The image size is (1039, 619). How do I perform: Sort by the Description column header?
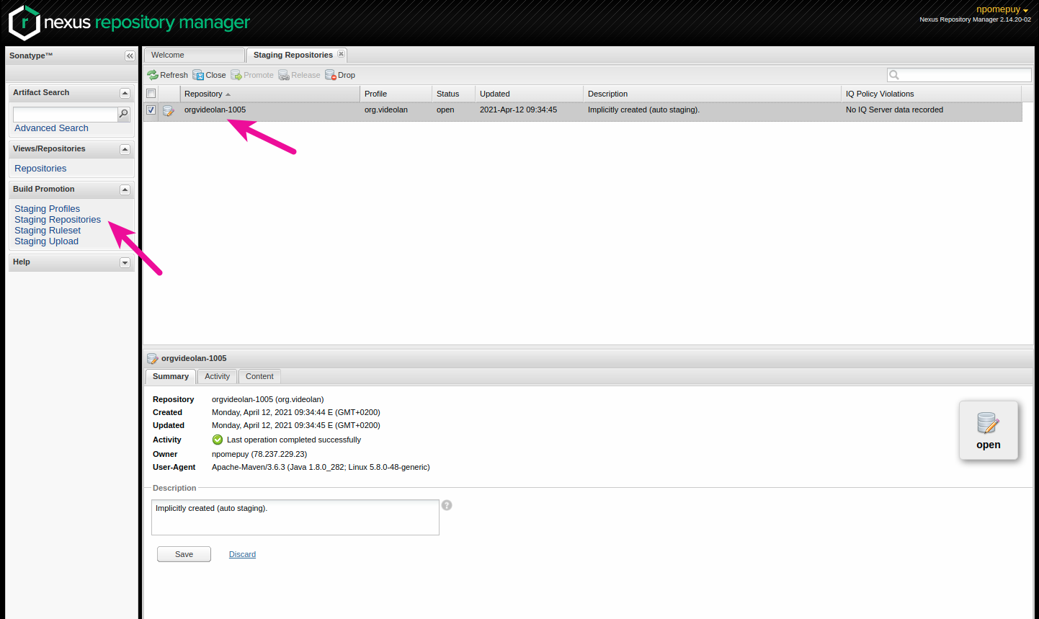712,94
